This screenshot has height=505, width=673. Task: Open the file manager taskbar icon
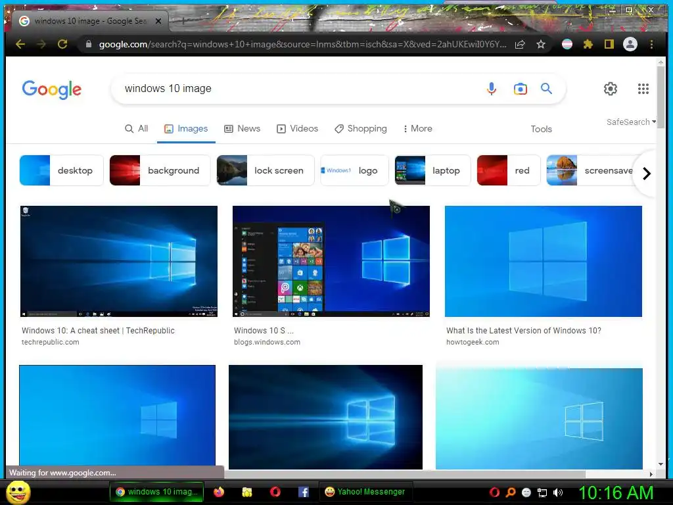click(247, 492)
